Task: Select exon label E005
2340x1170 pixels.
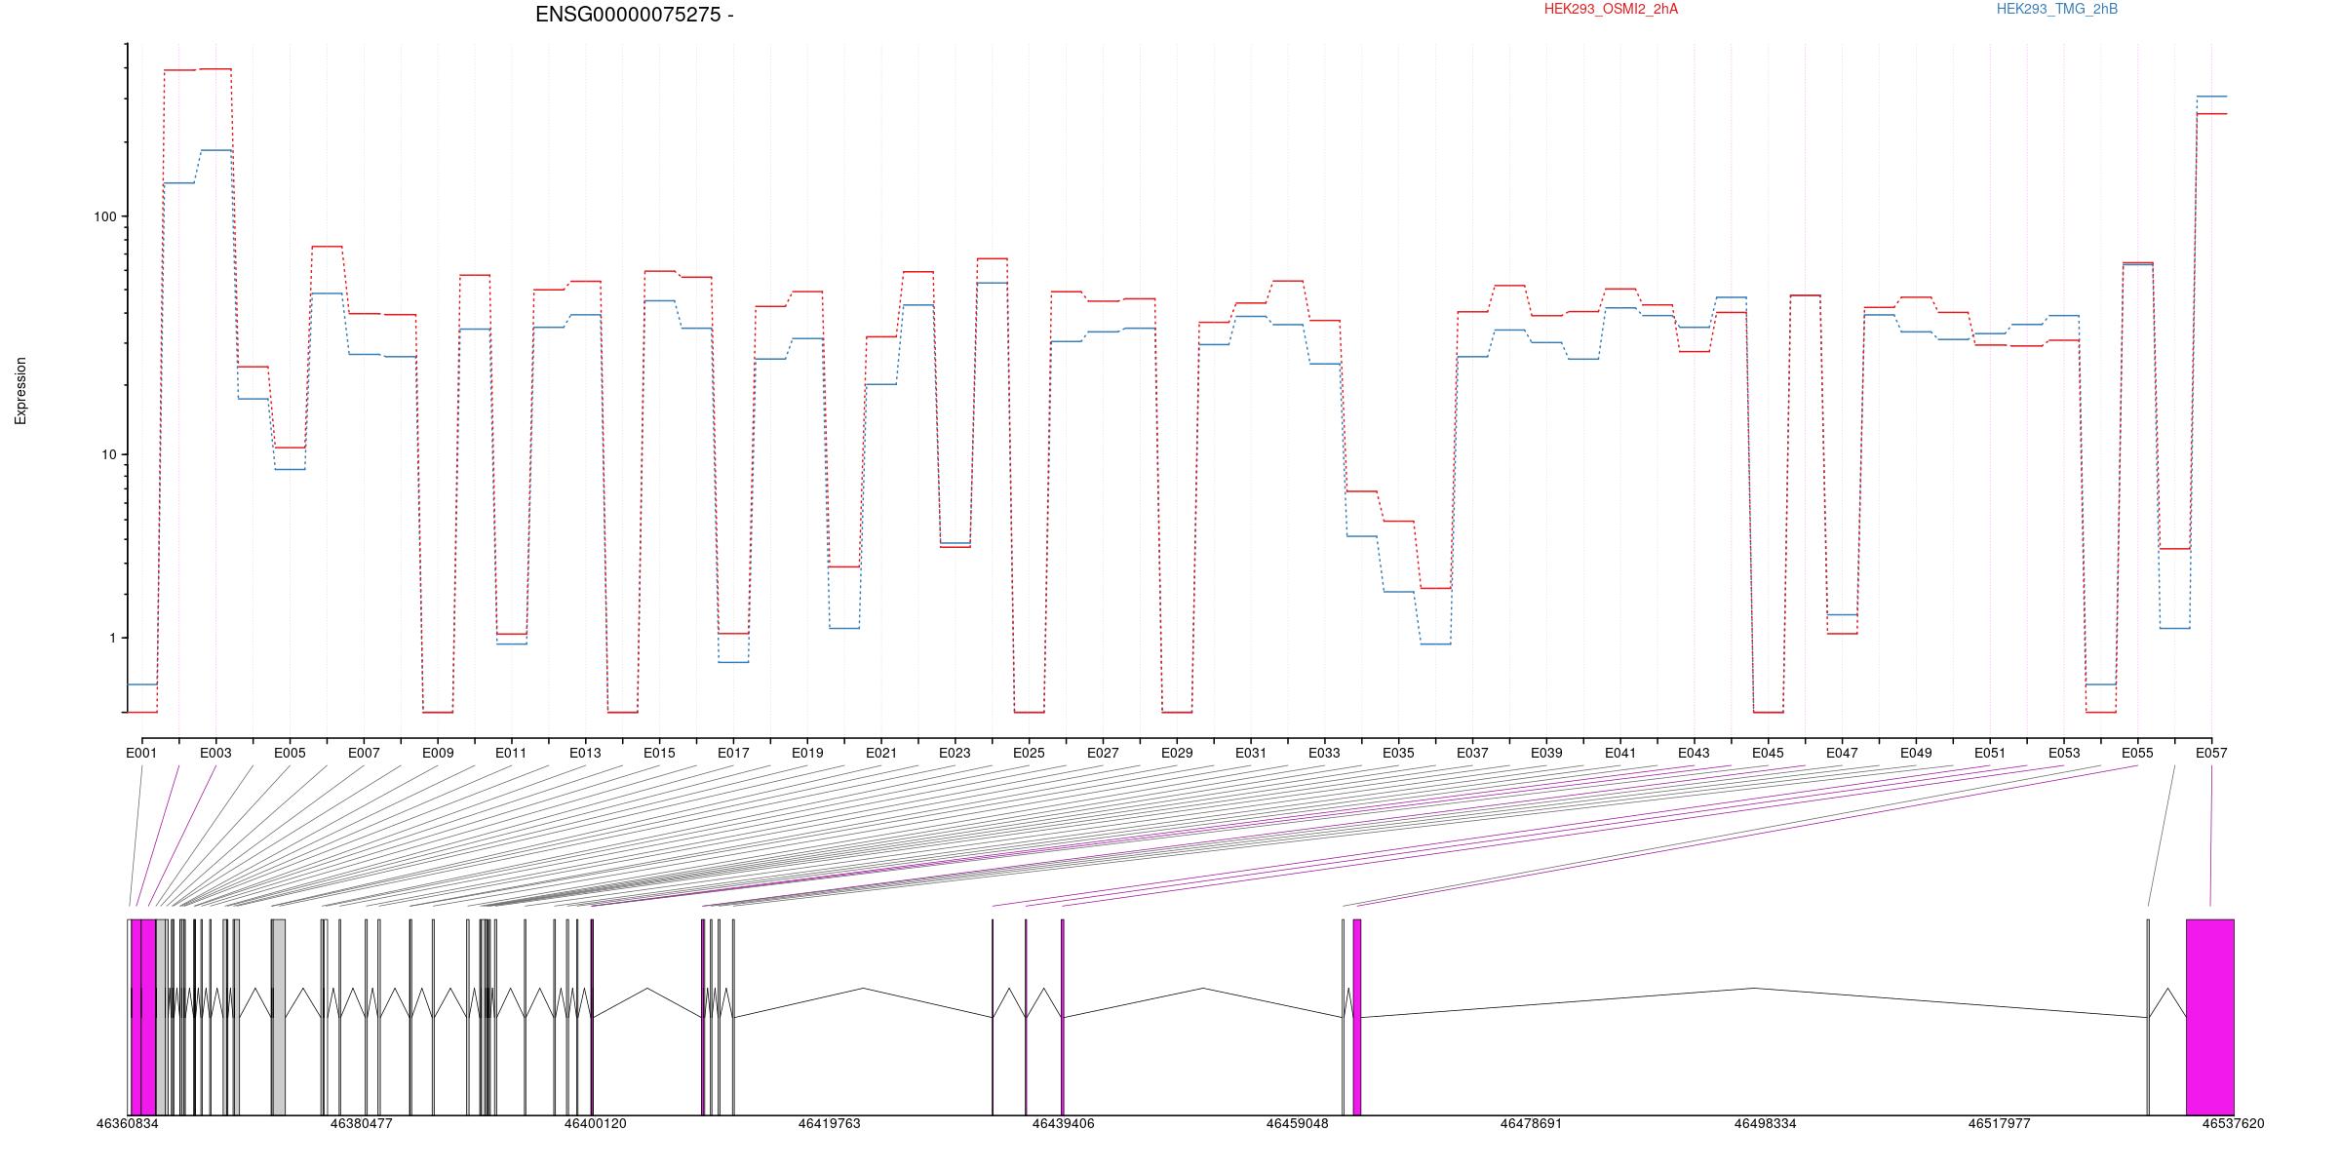Action: [290, 753]
